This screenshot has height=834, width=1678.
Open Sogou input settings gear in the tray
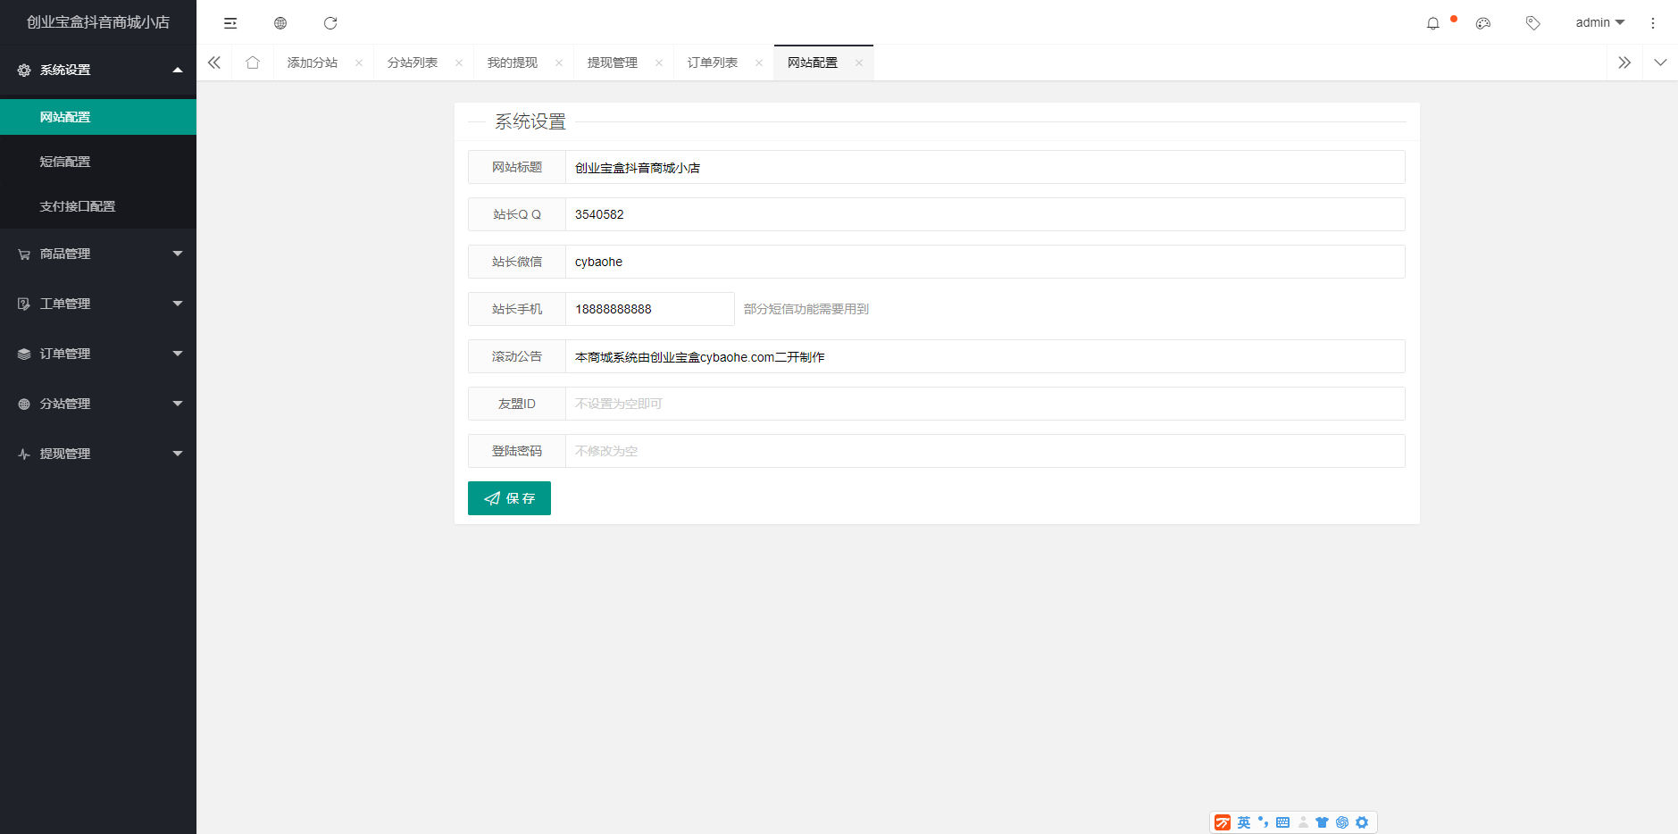click(x=1361, y=821)
